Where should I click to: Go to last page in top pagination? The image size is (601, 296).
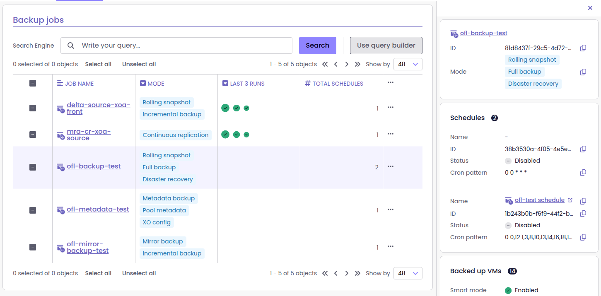pos(357,64)
